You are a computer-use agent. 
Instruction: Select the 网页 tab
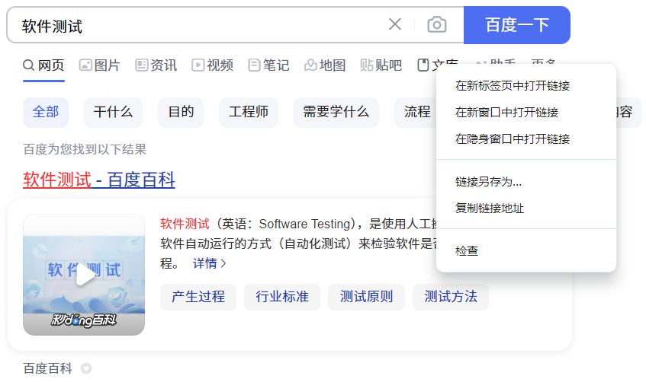pyautogui.click(x=43, y=65)
